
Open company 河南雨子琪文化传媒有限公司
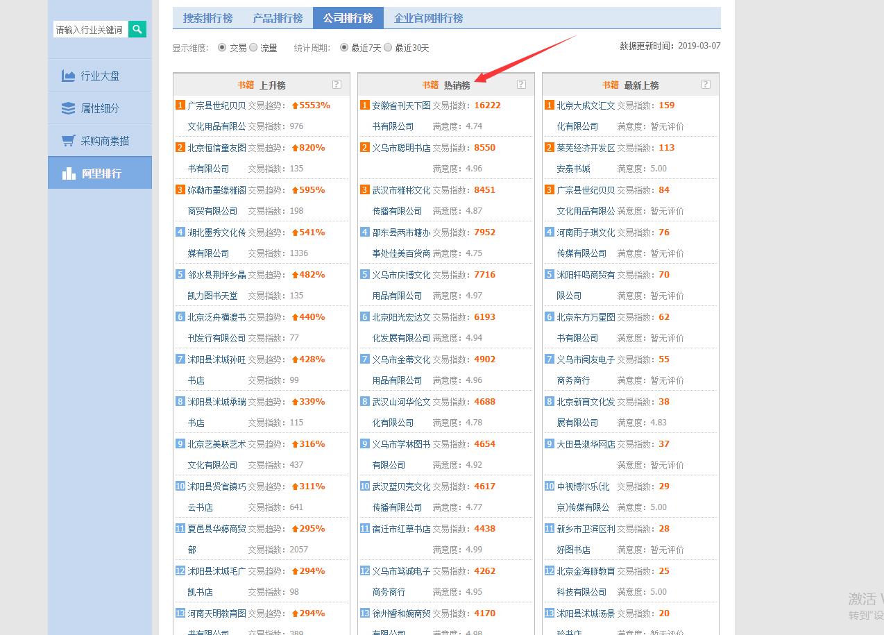coord(586,243)
